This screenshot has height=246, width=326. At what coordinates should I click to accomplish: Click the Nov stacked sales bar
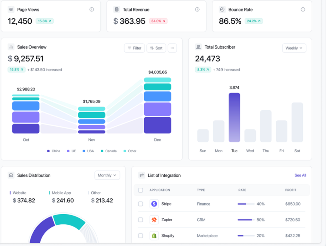[x=92, y=120]
